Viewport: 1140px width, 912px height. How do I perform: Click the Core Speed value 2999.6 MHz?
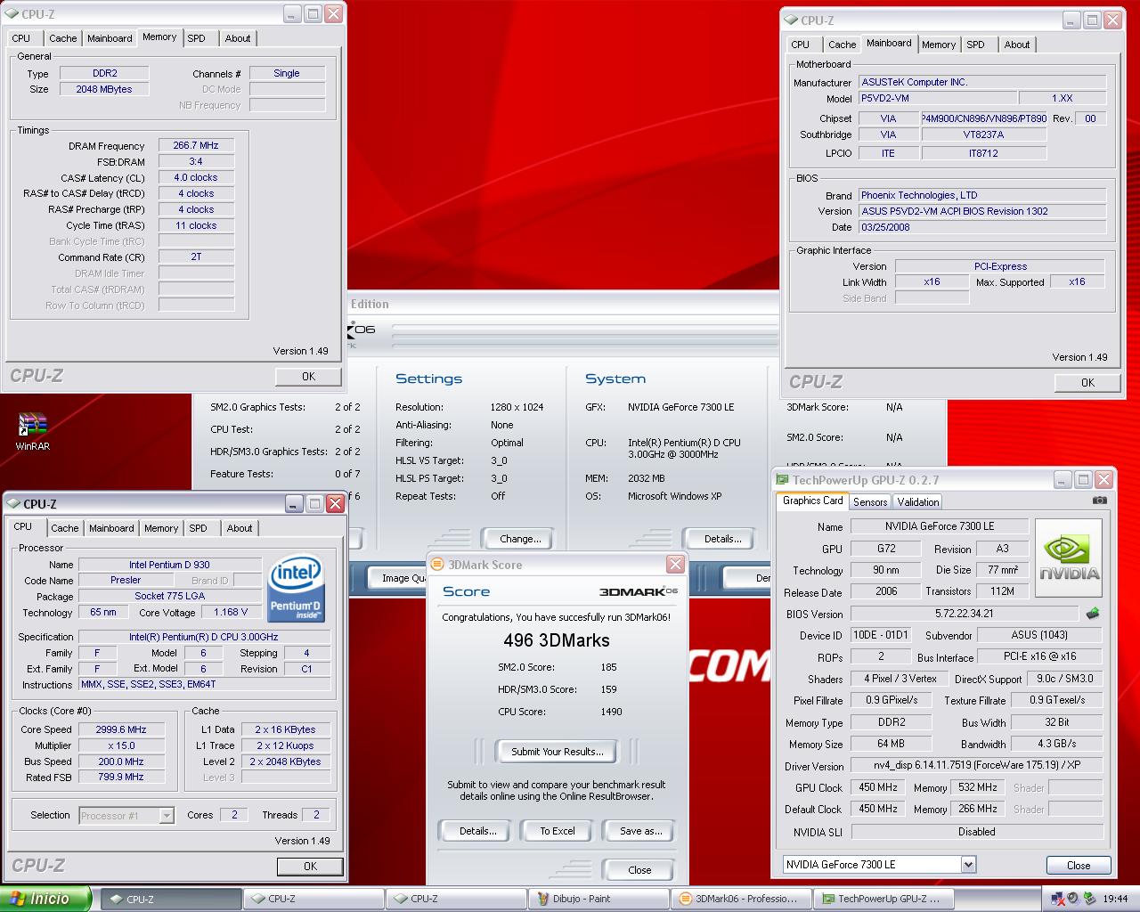click(x=120, y=729)
